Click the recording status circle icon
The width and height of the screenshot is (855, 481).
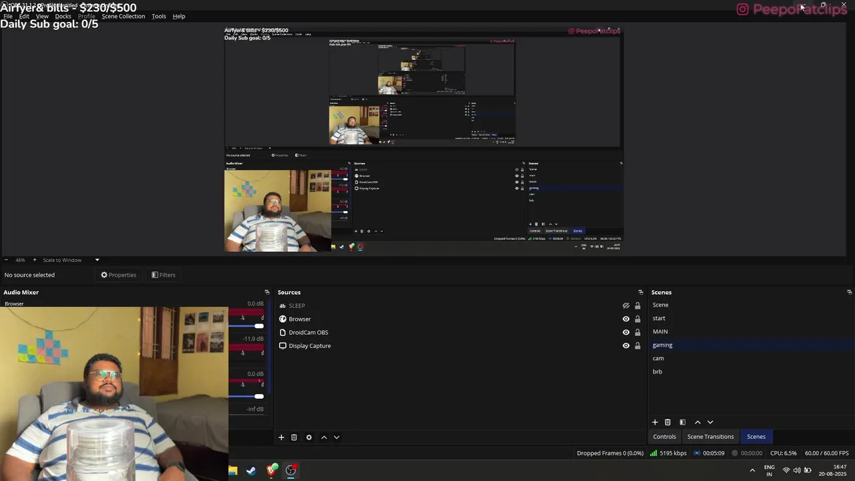click(735, 453)
